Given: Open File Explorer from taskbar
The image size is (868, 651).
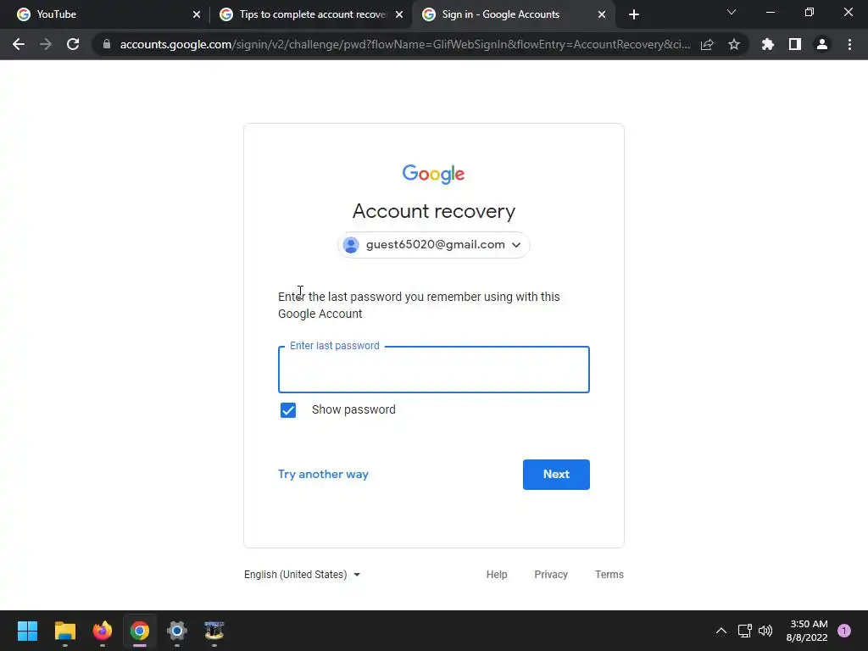Looking at the screenshot, I should [x=64, y=631].
